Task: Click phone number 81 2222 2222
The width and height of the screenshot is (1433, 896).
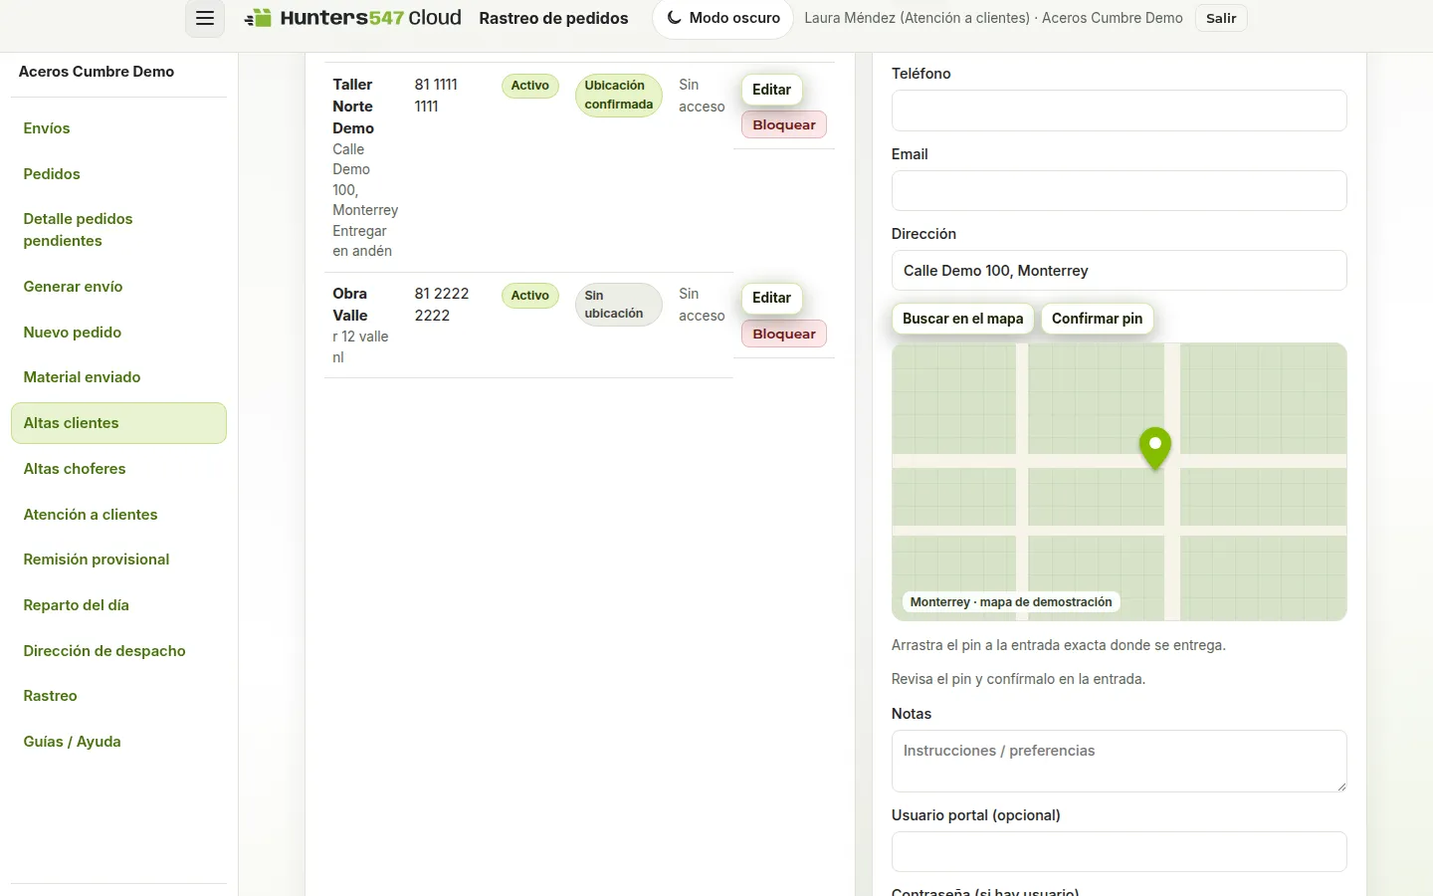Action: point(442,305)
